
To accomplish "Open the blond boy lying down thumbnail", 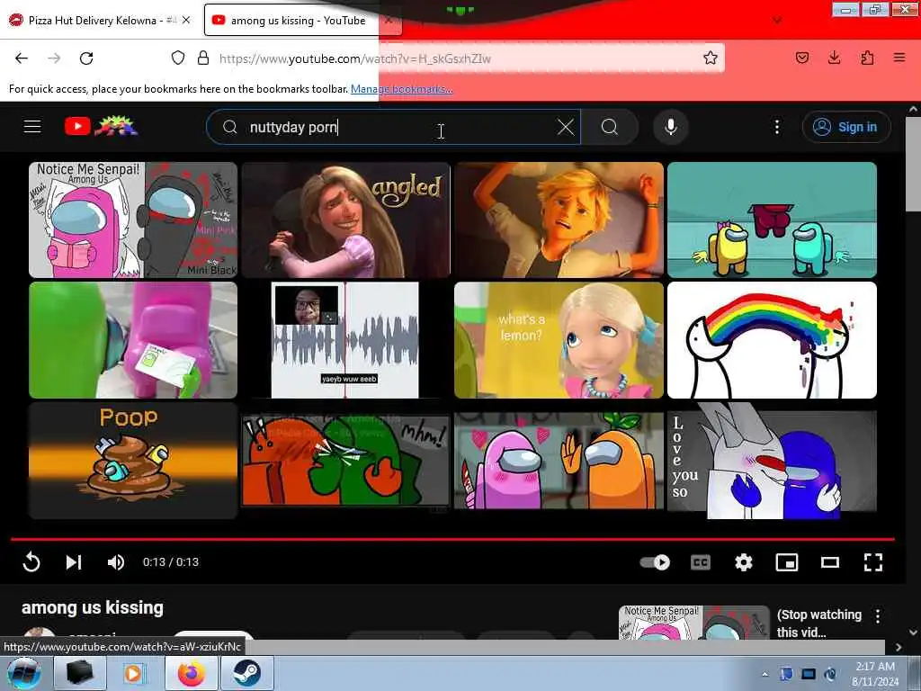I will [x=559, y=220].
